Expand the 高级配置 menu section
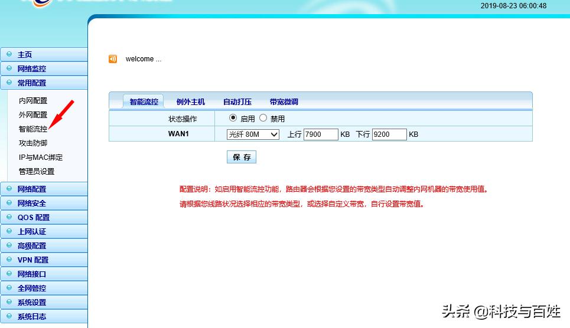This screenshot has width=570, height=328. [x=44, y=245]
